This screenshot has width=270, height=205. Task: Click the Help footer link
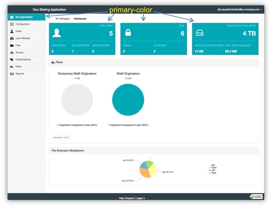tap(121, 198)
